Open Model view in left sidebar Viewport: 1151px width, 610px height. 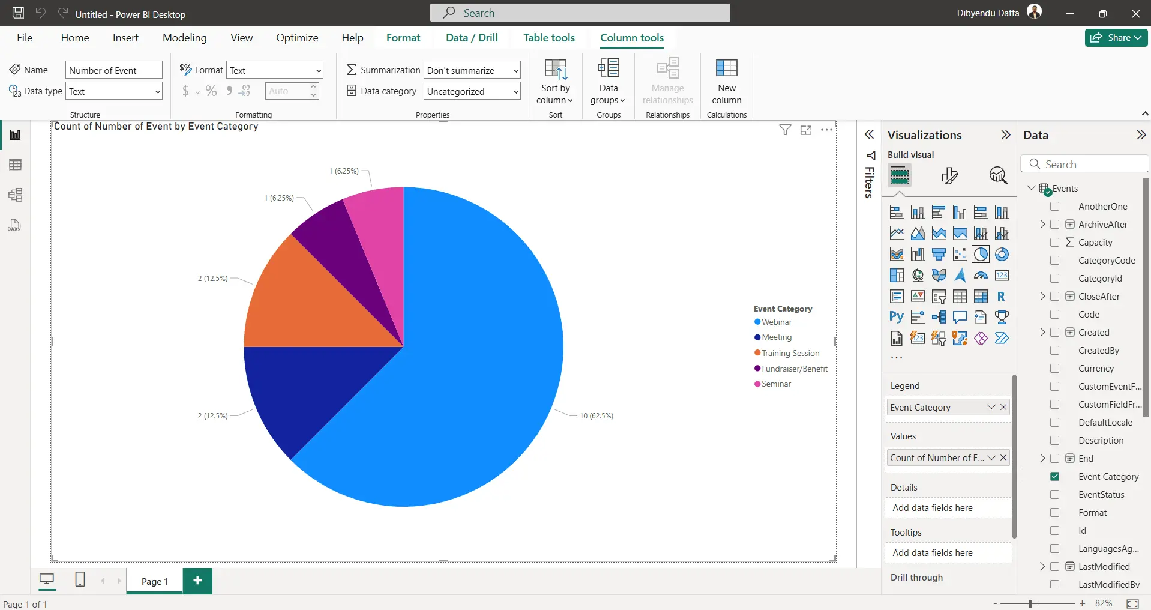16,195
